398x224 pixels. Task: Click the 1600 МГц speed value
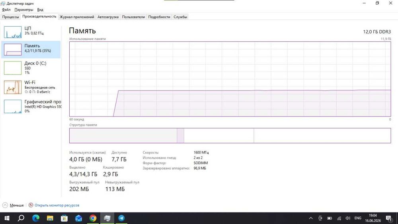[201, 153]
